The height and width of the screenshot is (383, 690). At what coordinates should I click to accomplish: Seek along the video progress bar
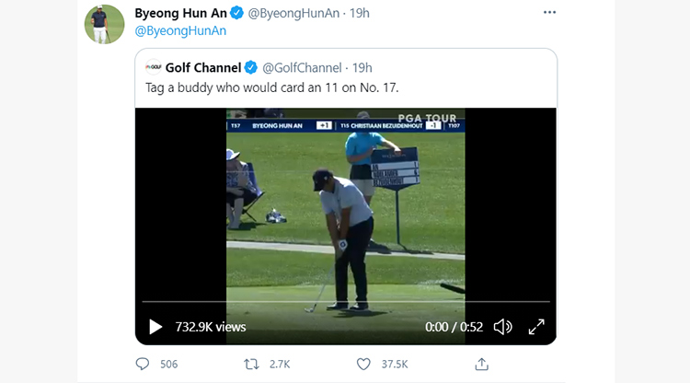click(346, 302)
